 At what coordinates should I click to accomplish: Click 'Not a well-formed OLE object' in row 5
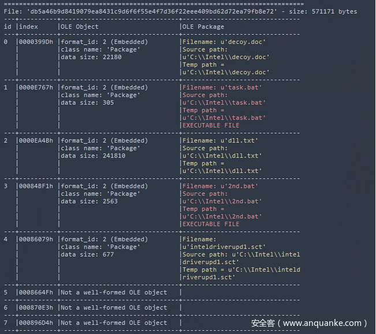click(x=114, y=292)
